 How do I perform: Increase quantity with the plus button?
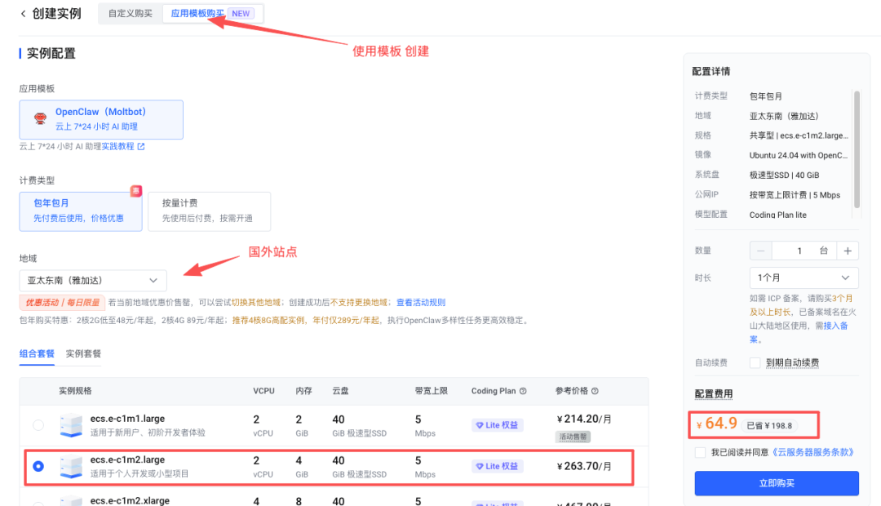pyautogui.click(x=848, y=251)
